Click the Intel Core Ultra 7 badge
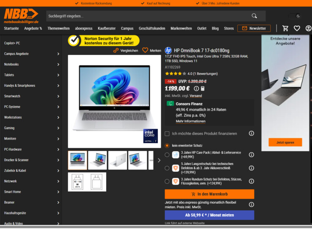 tap(151, 136)
